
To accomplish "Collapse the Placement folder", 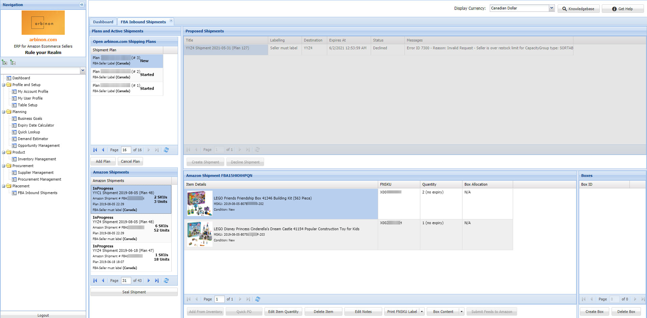I will click(3, 186).
